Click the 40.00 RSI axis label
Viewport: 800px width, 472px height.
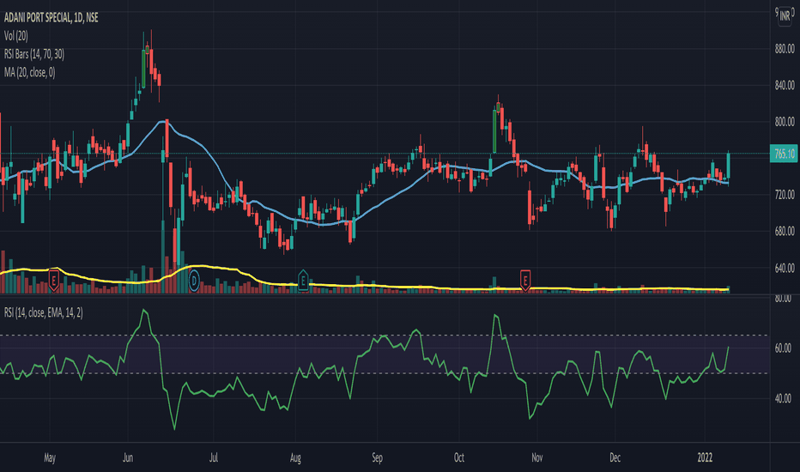[783, 398]
